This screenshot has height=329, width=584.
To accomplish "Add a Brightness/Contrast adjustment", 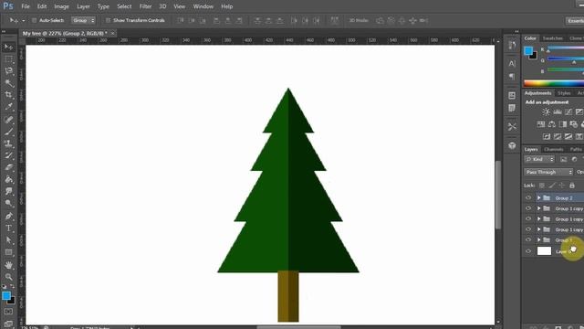I will [546, 111].
